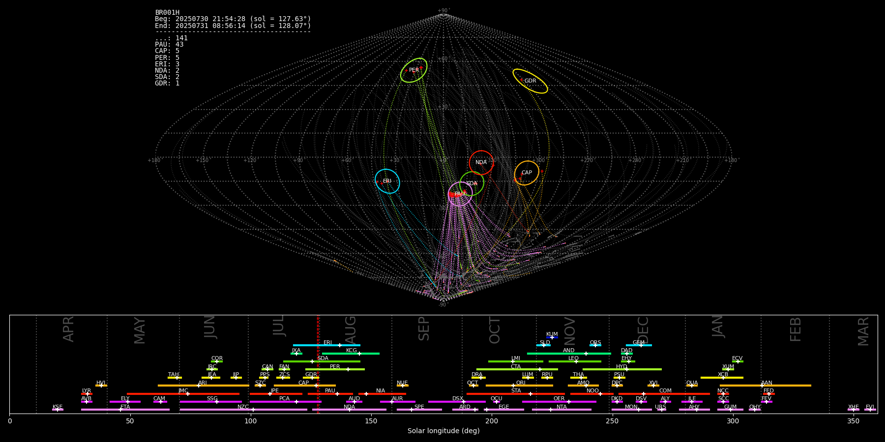Select the NZC pink timeline bar
The height and width of the screenshot is (442, 885).
coord(243,410)
